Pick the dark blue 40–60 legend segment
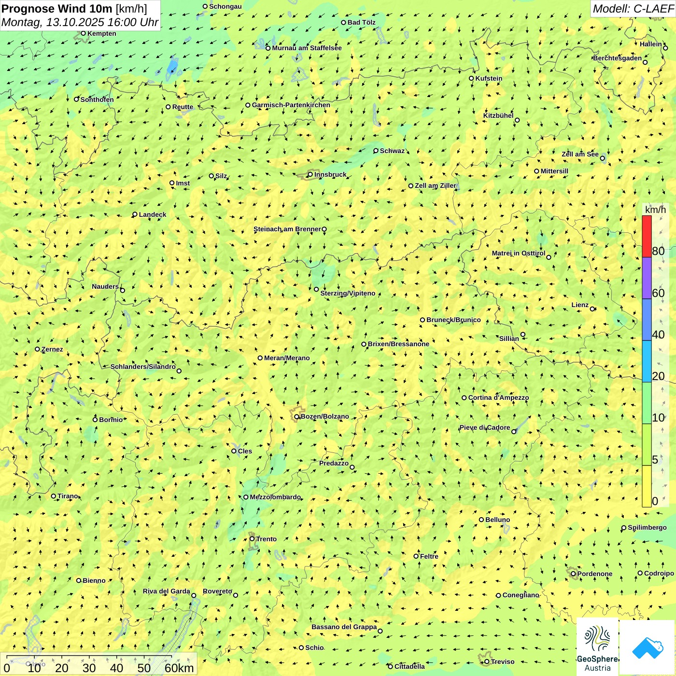The image size is (676, 676). [x=647, y=320]
